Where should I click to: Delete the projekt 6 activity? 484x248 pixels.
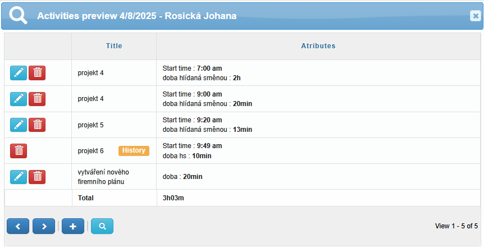pyautogui.click(x=19, y=151)
